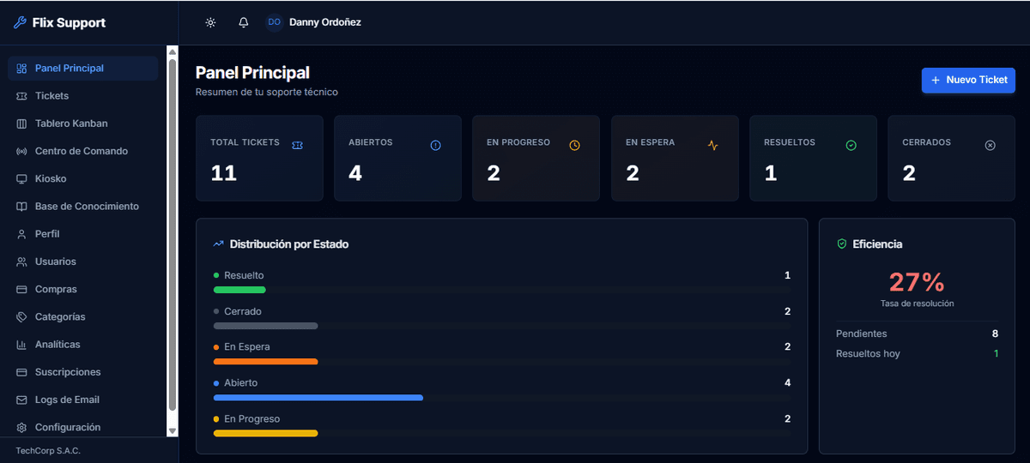Click the Analíticas bar chart icon
The width and height of the screenshot is (1030, 463).
click(22, 345)
